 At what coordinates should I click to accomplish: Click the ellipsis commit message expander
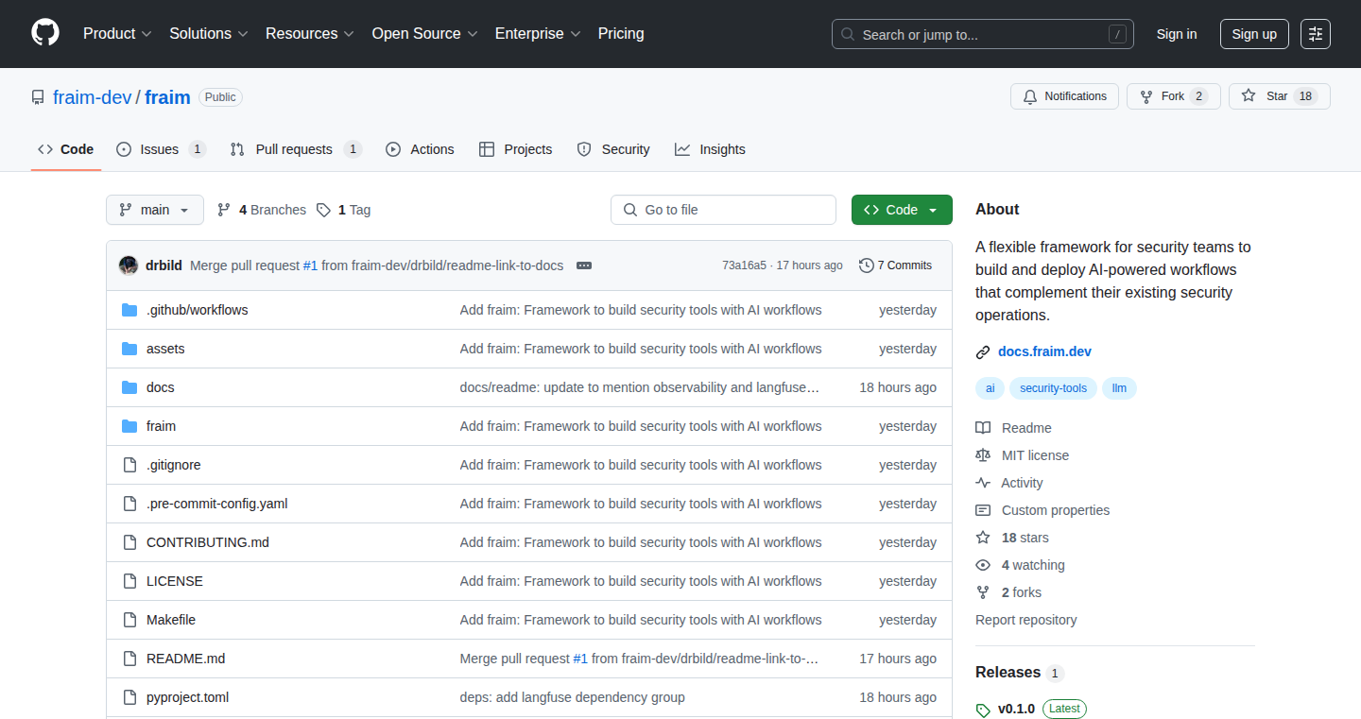pyautogui.click(x=584, y=265)
